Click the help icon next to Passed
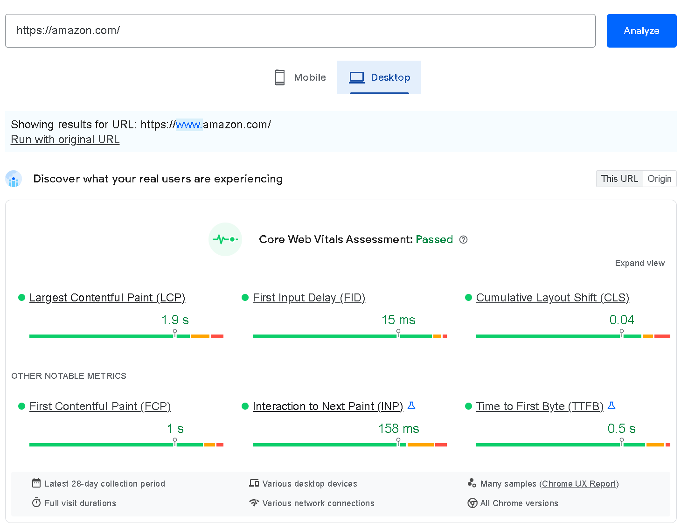Screen dimensions: 695x523 coord(463,239)
